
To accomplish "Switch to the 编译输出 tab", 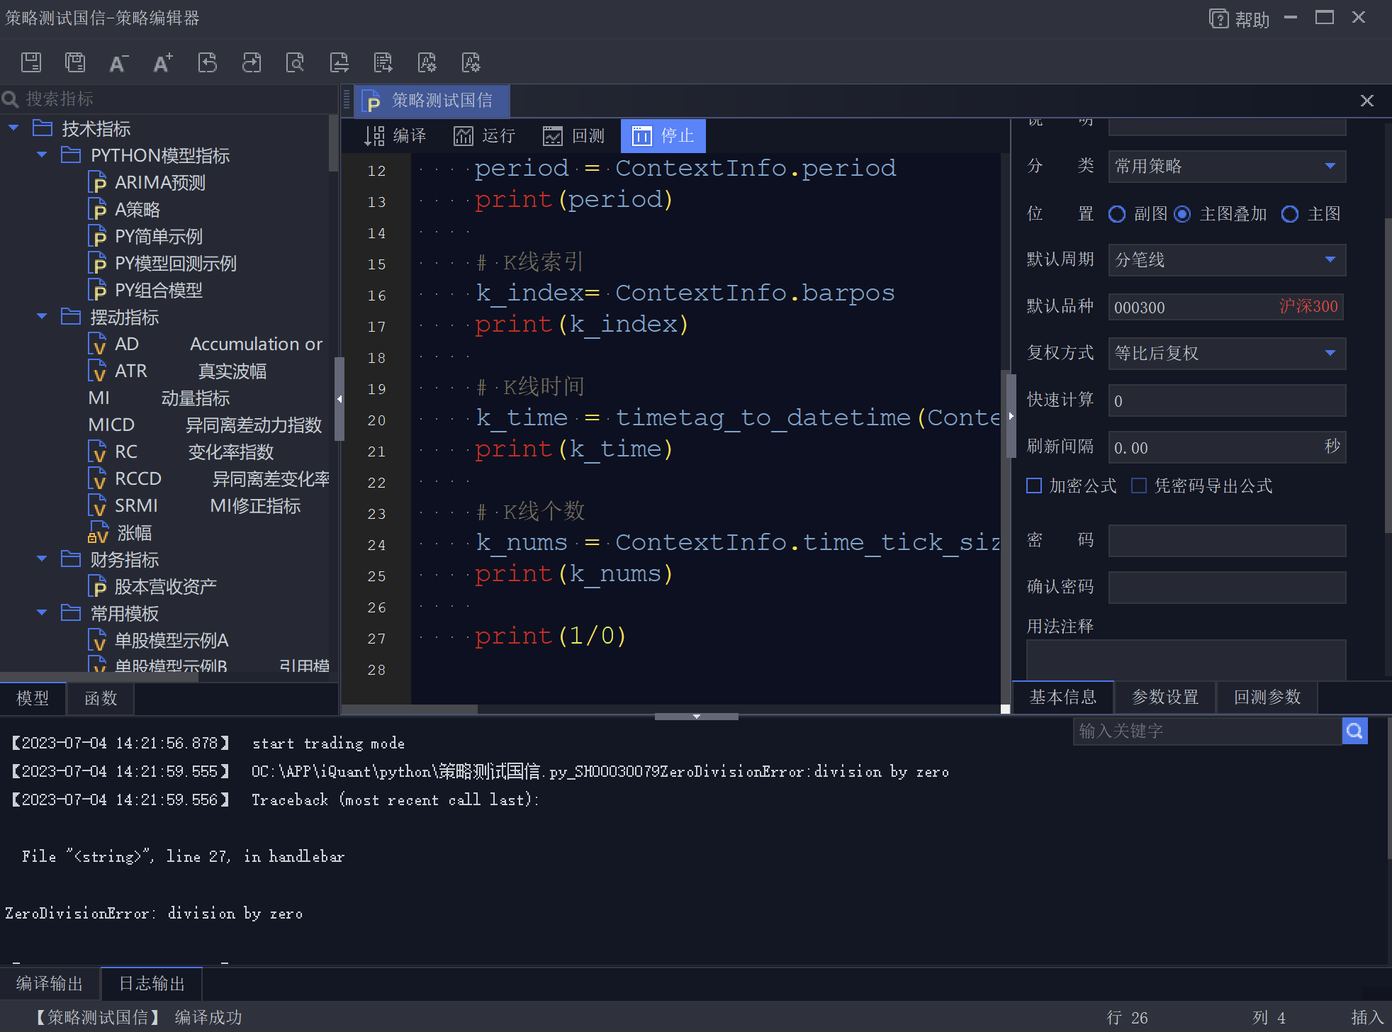I will click(50, 984).
